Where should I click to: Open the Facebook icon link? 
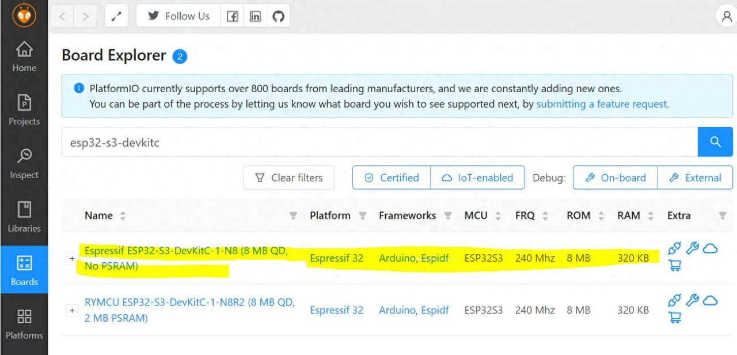232,16
